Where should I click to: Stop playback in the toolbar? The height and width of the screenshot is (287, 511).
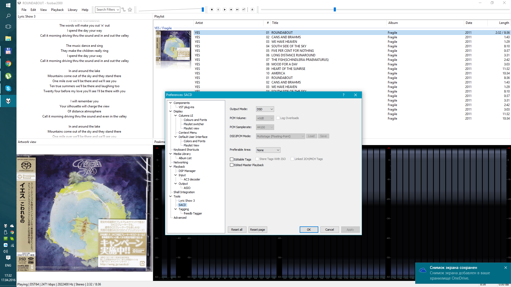click(x=212, y=10)
